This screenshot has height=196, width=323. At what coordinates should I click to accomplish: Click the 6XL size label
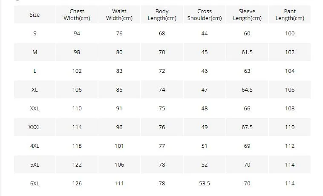click(35, 184)
